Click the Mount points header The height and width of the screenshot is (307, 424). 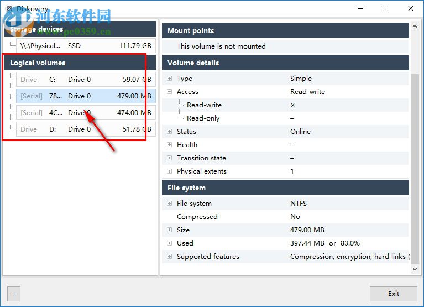point(285,30)
